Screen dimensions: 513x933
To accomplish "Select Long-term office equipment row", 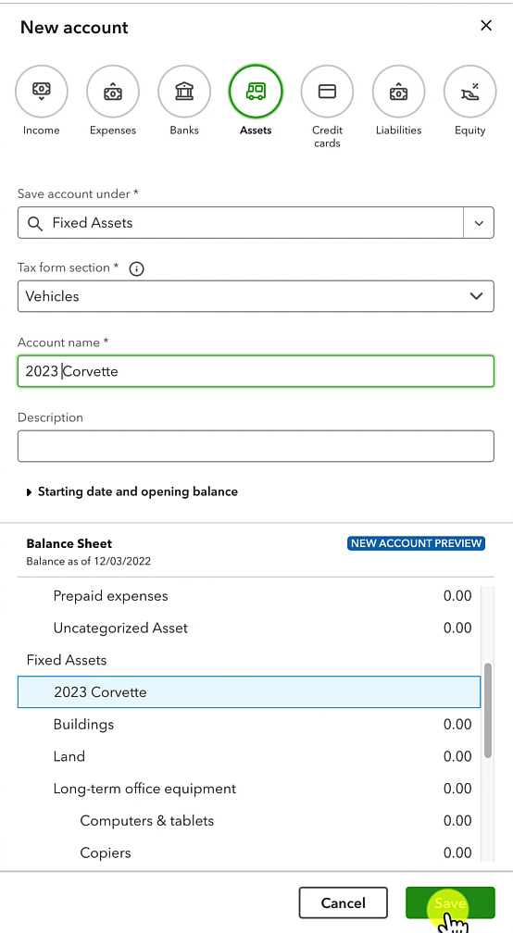I will [x=249, y=789].
